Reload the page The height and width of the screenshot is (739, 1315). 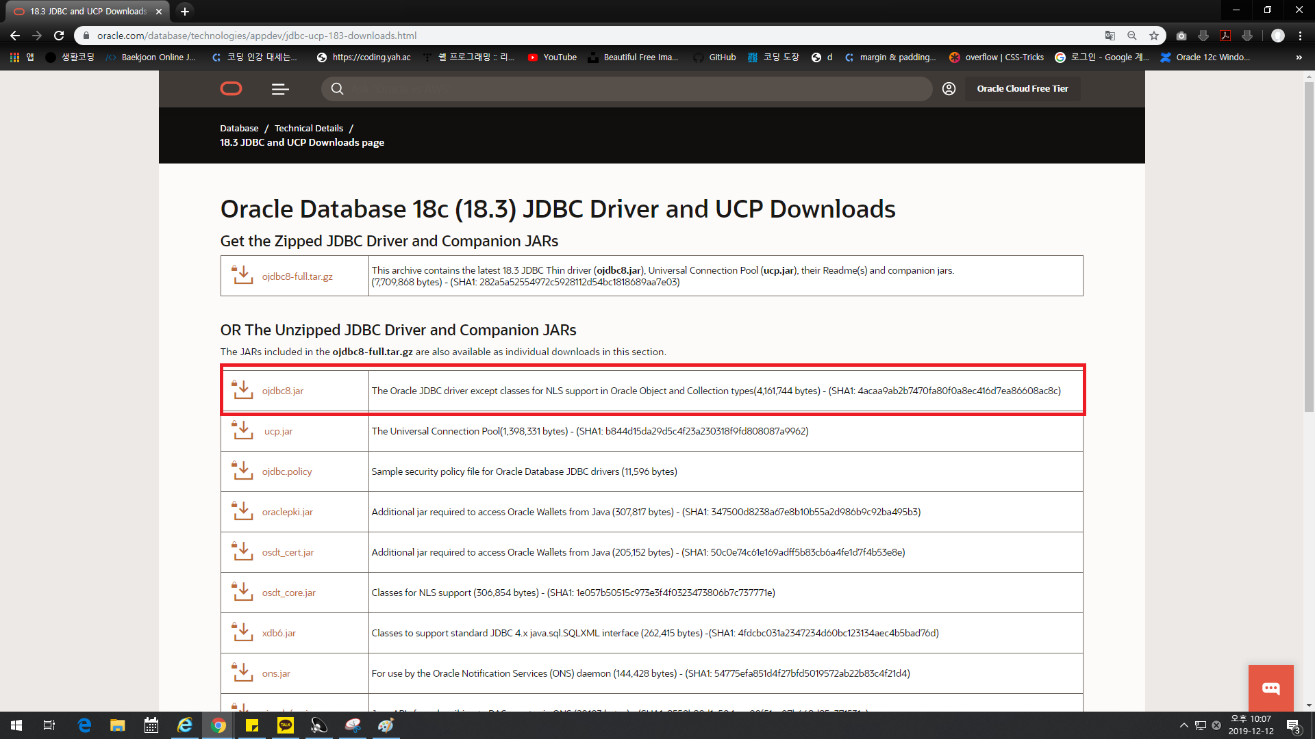pos(59,36)
